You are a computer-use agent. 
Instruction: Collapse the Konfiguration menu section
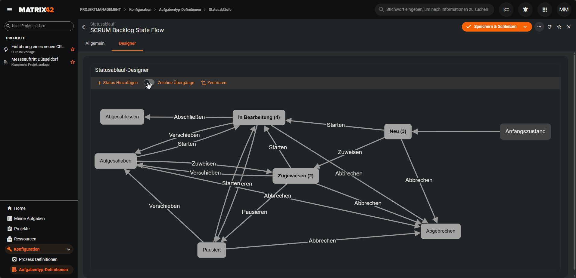click(69, 249)
